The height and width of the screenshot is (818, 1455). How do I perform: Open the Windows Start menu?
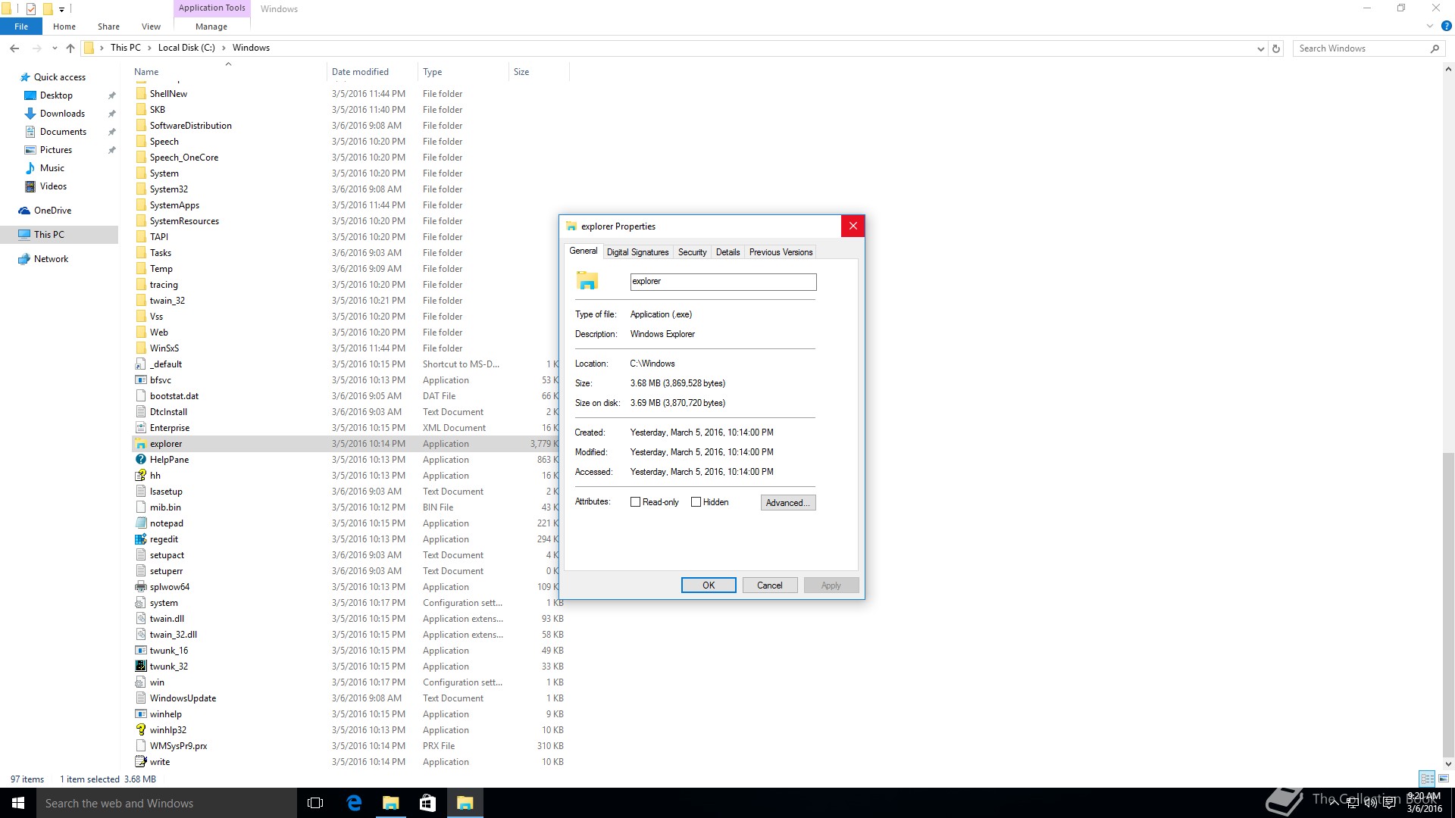[x=18, y=803]
